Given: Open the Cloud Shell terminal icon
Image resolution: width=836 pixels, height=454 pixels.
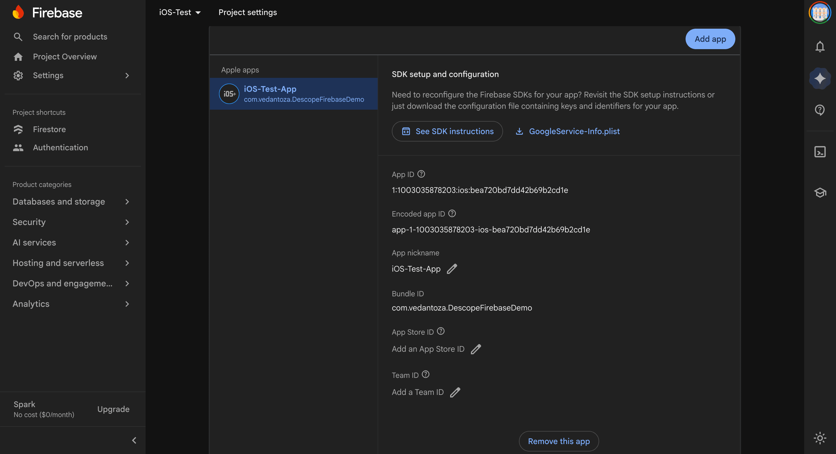Looking at the screenshot, I should pyautogui.click(x=820, y=152).
